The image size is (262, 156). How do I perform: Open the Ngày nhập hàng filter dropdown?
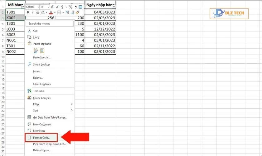[x=114, y=7]
